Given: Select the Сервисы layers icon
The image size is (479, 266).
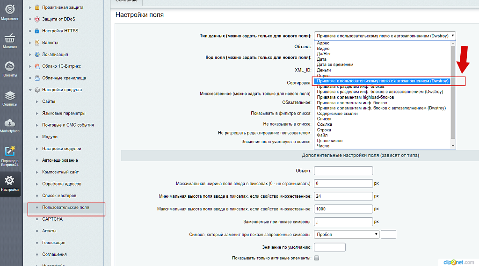Looking at the screenshot, I should 10,96.
